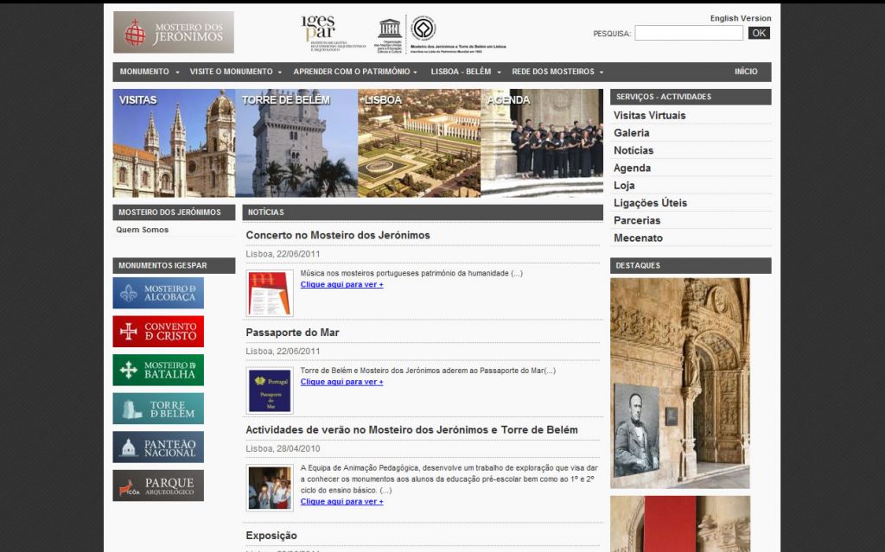Open the Convento de Cristo banner
The height and width of the screenshot is (552, 885).
(x=158, y=332)
